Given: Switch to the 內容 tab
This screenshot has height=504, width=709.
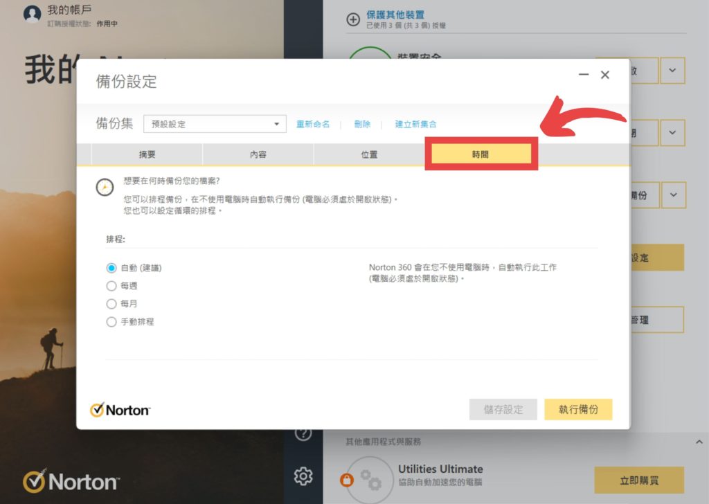Looking at the screenshot, I should [x=258, y=154].
